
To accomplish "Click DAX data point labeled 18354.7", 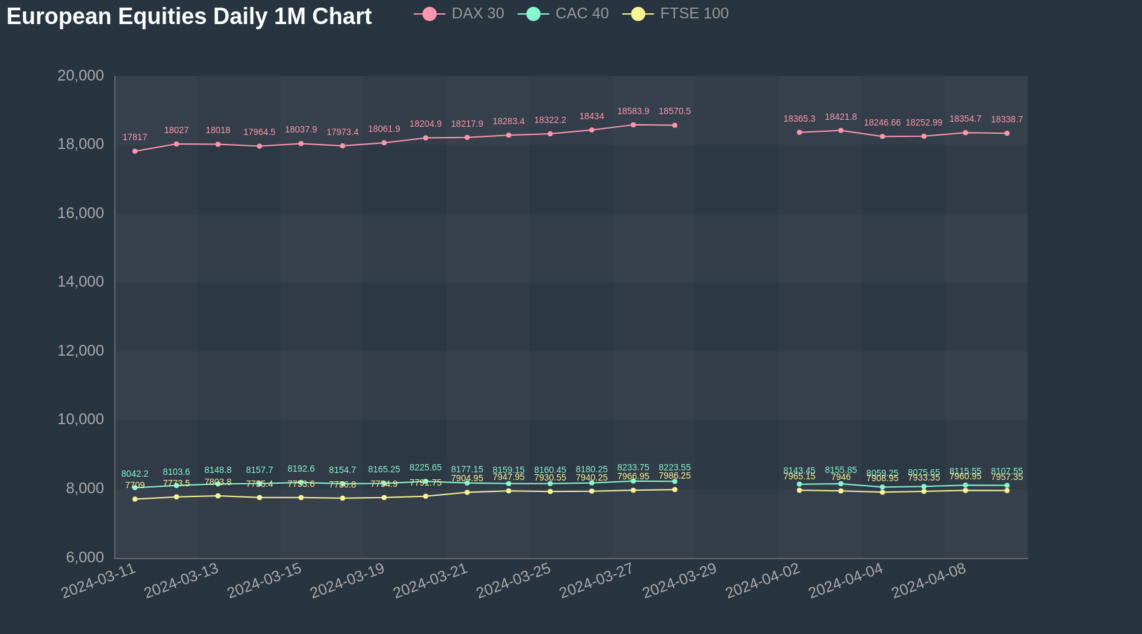I will click(966, 133).
